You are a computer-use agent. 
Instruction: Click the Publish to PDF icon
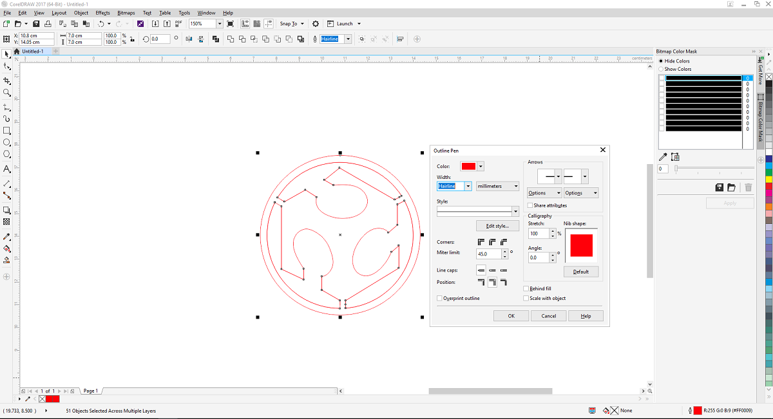pos(178,24)
